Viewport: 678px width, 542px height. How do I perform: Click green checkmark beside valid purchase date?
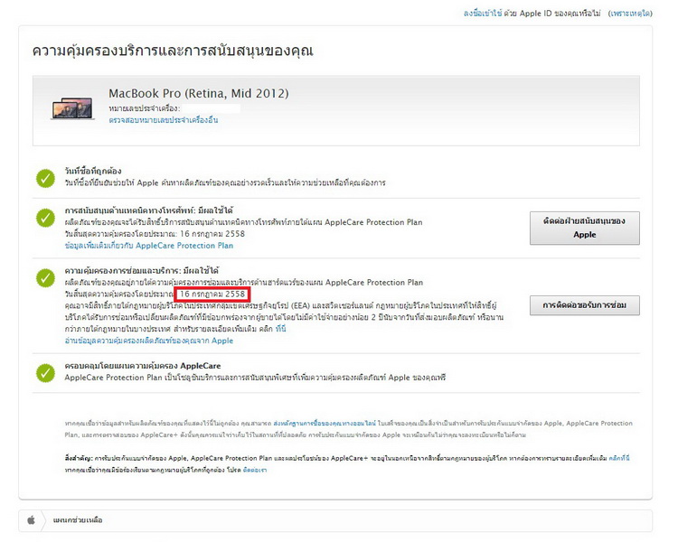click(45, 178)
